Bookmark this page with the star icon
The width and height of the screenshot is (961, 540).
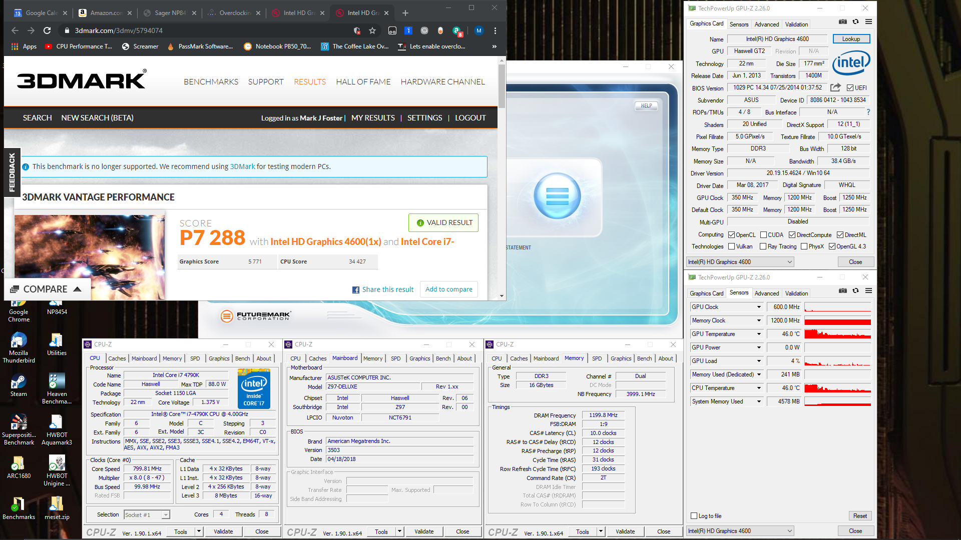click(x=372, y=30)
